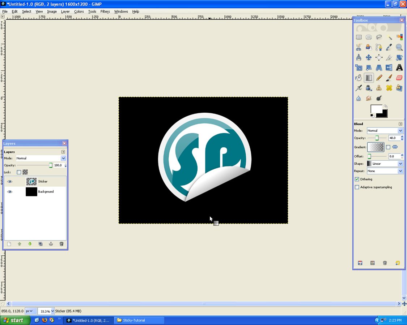Raise the selected layer with green up arrow
The image size is (407, 325).
pos(20,244)
